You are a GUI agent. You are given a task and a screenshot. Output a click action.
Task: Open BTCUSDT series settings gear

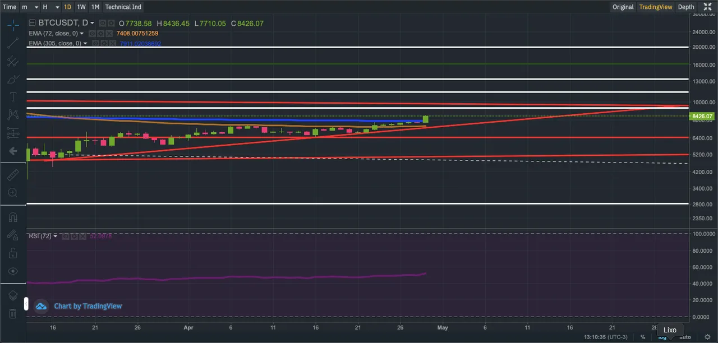pos(111,23)
